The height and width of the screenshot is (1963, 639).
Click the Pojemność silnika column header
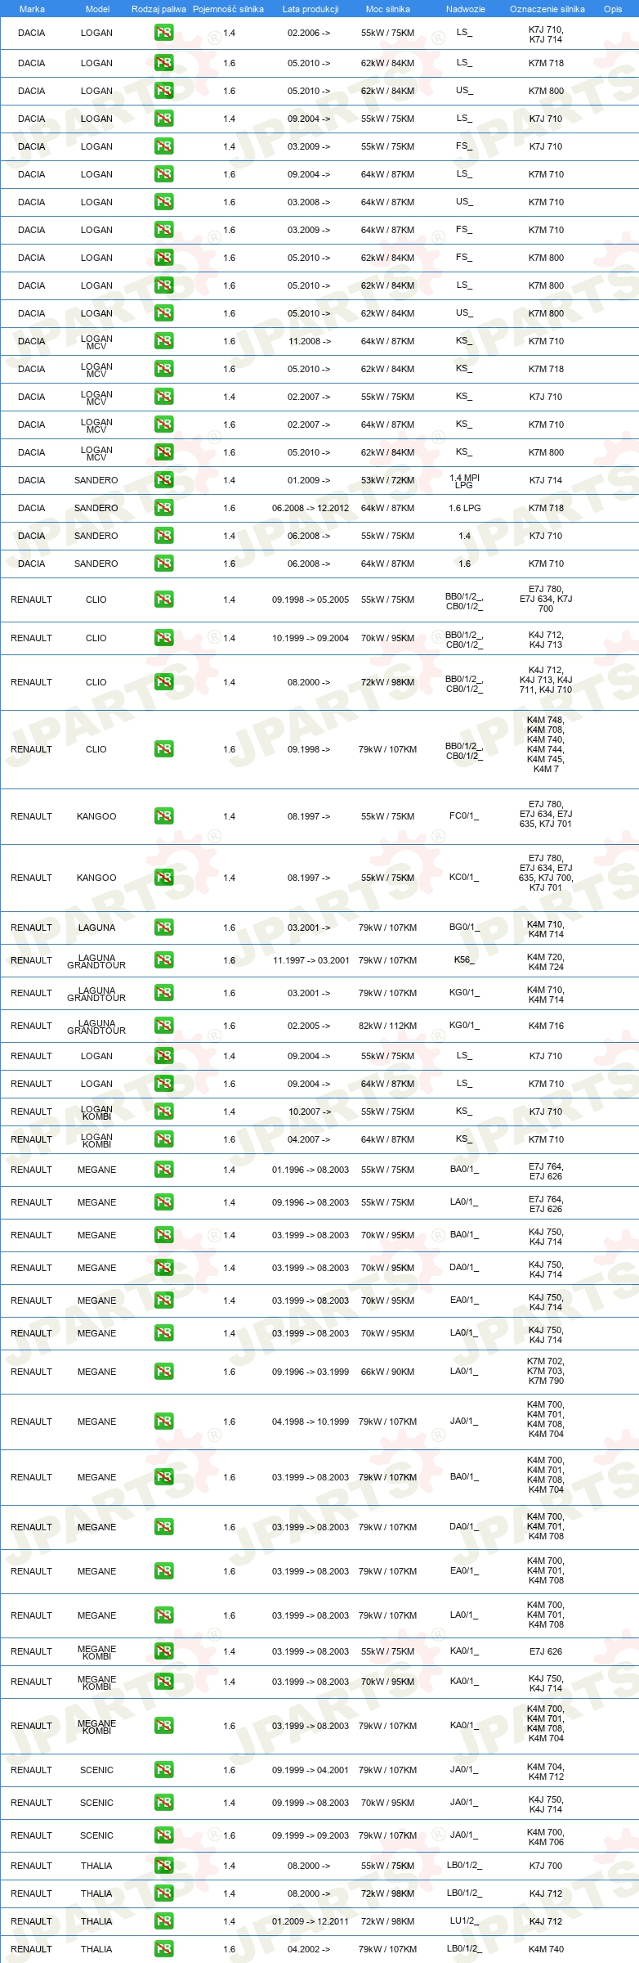tap(228, 9)
